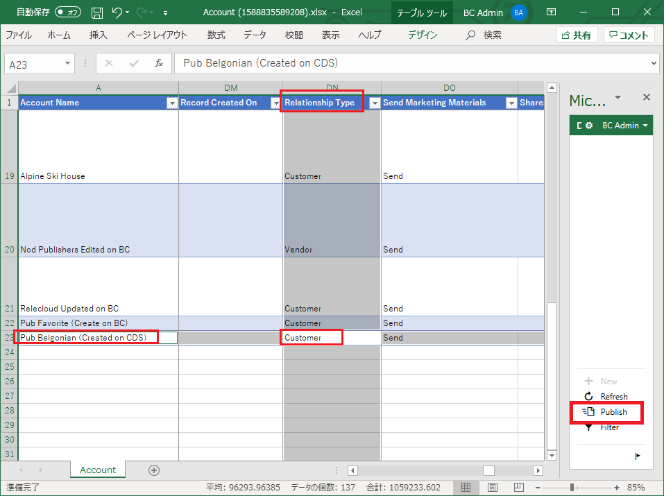Open the Quick Access Toolbar customize arrow
The width and height of the screenshot is (664, 496).
[166, 13]
